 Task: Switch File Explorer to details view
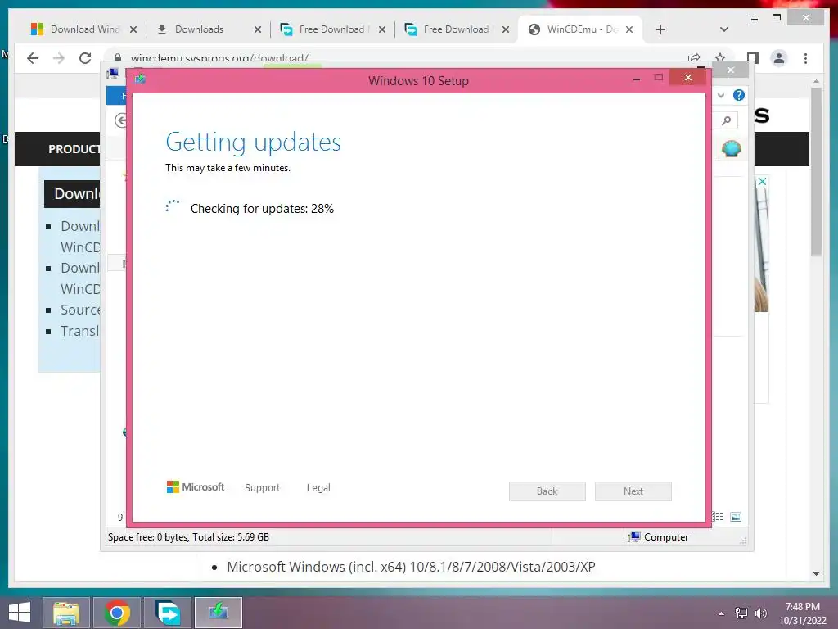coord(719,517)
